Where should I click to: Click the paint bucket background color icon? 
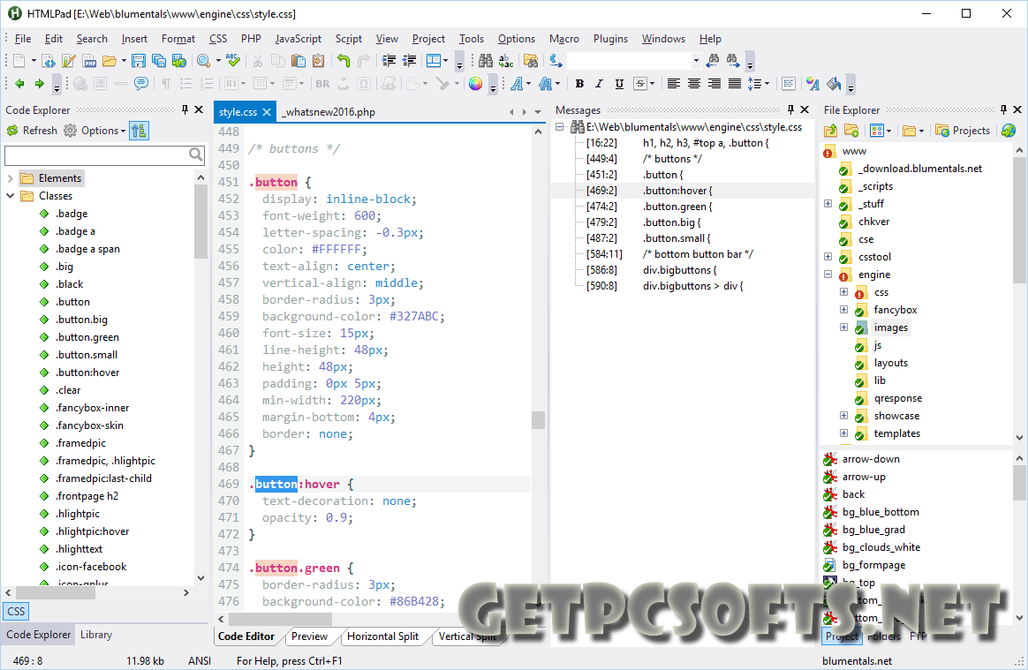[834, 83]
